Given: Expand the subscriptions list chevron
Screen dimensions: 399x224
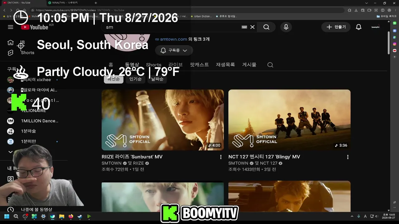Looking at the screenshot, I should click(11, 152).
